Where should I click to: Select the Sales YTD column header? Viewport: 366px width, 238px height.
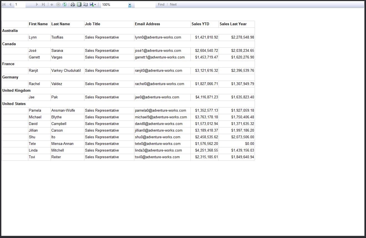pyautogui.click(x=200, y=24)
